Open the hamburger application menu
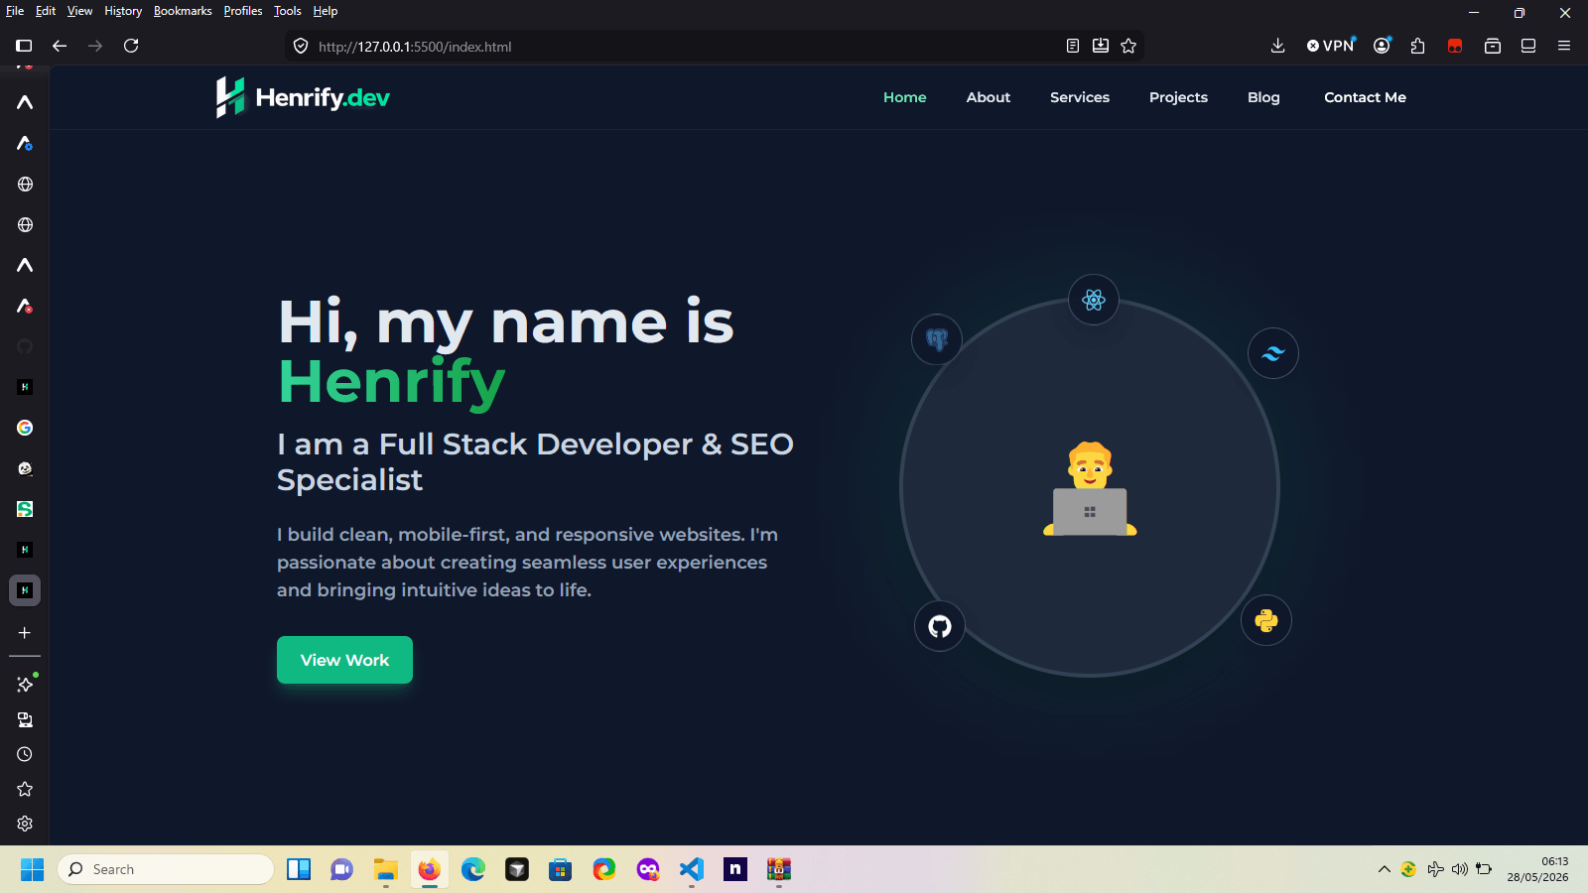 pos(1564,46)
